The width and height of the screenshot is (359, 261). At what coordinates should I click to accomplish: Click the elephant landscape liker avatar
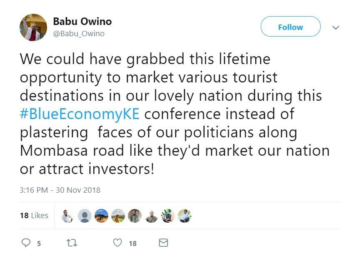pyautogui.click(x=101, y=216)
